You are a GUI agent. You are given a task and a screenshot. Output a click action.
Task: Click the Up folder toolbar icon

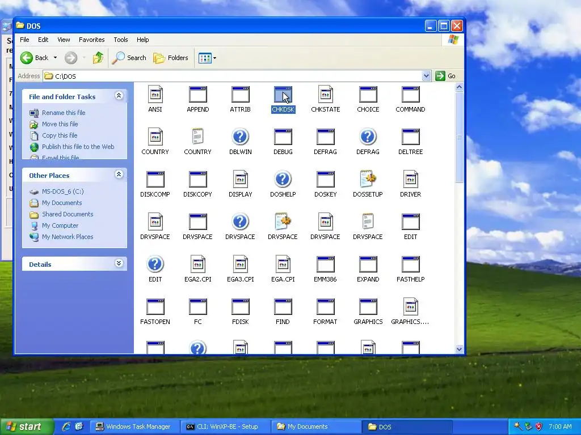(x=98, y=58)
